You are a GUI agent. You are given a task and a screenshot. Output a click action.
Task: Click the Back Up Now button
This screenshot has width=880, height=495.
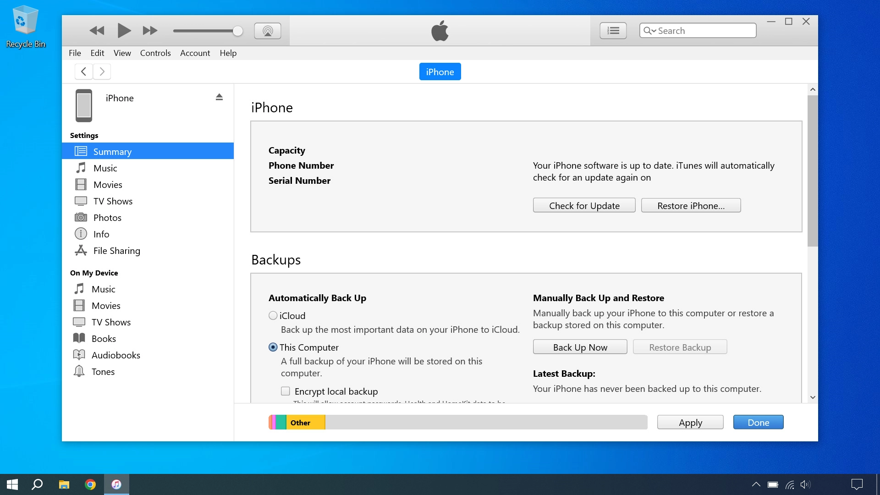tap(580, 347)
